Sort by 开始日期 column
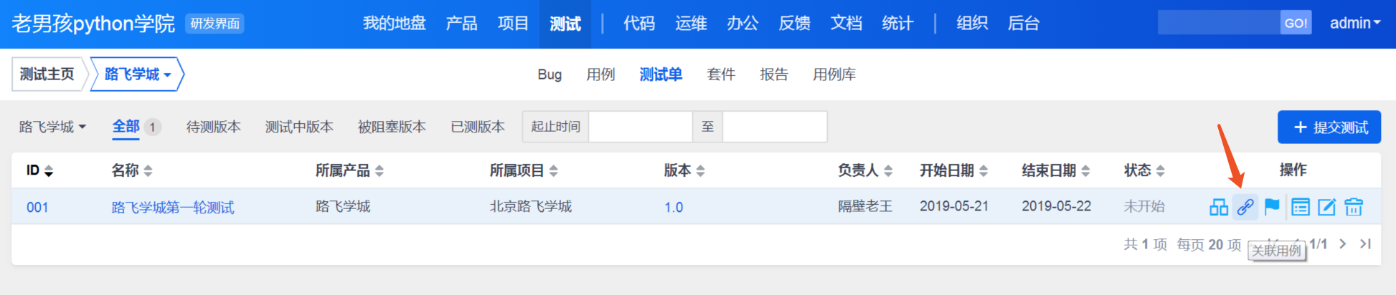Screen dimensions: 1396x295 [x=953, y=170]
